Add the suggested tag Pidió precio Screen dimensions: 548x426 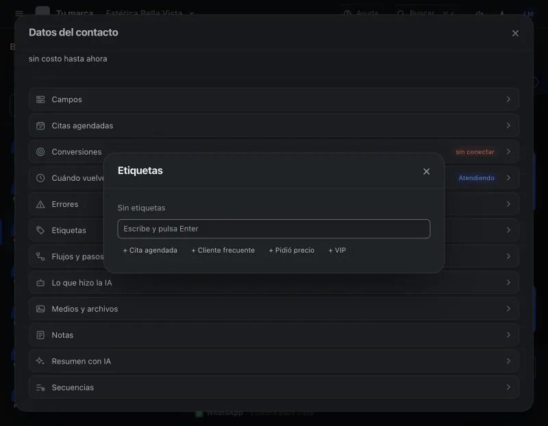click(x=292, y=250)
